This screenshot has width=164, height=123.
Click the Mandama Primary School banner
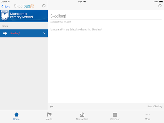24,16
